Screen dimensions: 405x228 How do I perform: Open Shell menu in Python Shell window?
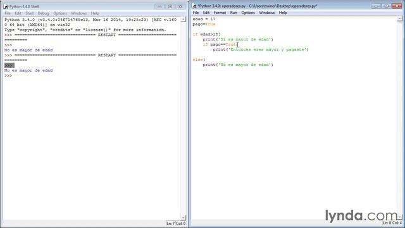30,13
